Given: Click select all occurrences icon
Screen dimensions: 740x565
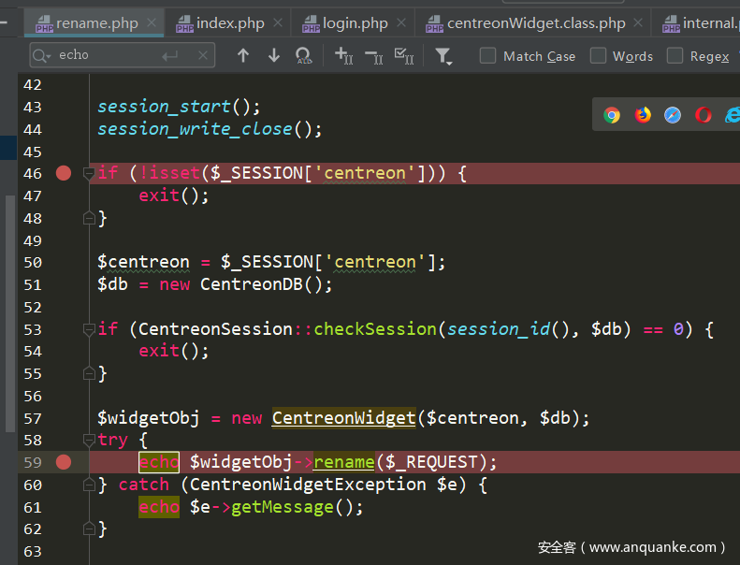Looking at the screenshot, I should click(404, 56).
